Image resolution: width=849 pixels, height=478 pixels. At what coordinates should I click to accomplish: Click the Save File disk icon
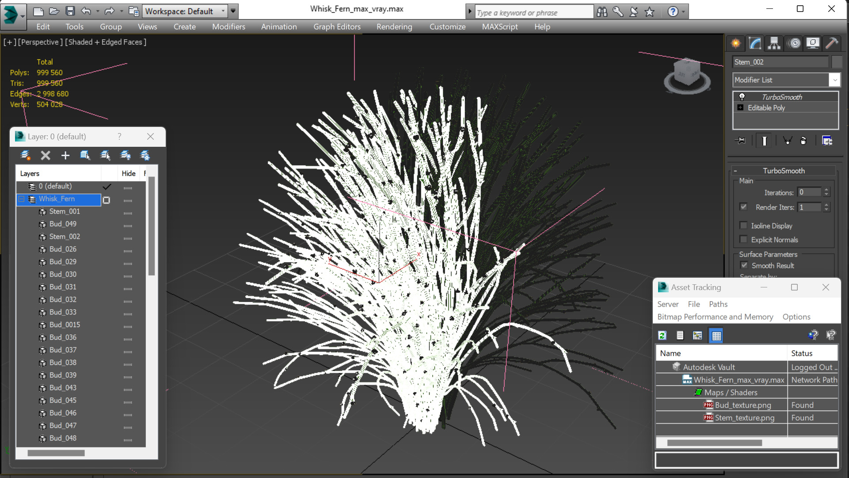pos(70,11)
